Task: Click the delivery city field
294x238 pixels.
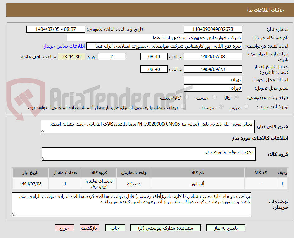Action: point(213,88)
